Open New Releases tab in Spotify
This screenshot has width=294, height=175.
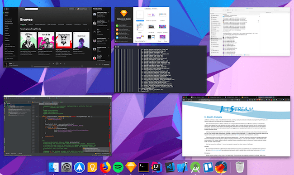tap(52, 24)
